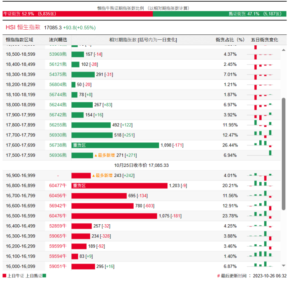Open the 60477牛 bull certificate link
This screenshot has height=282, width=289.
point(58,186)
